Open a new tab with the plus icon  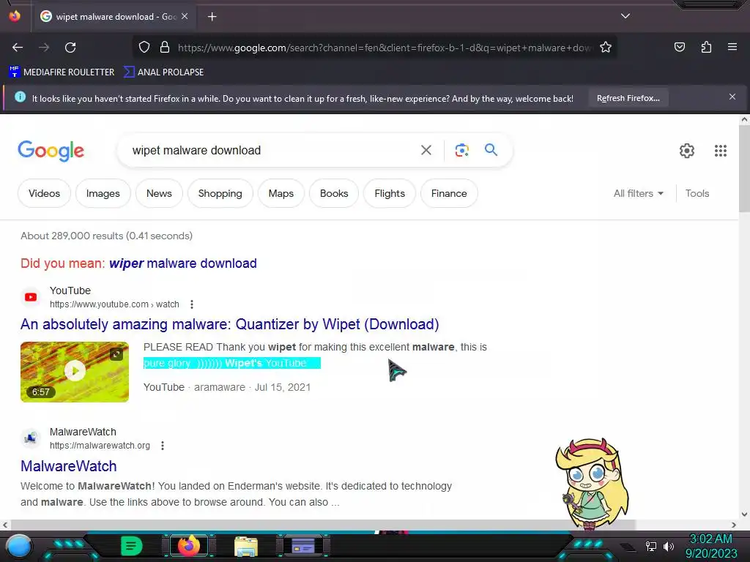[x=212, y=17]
